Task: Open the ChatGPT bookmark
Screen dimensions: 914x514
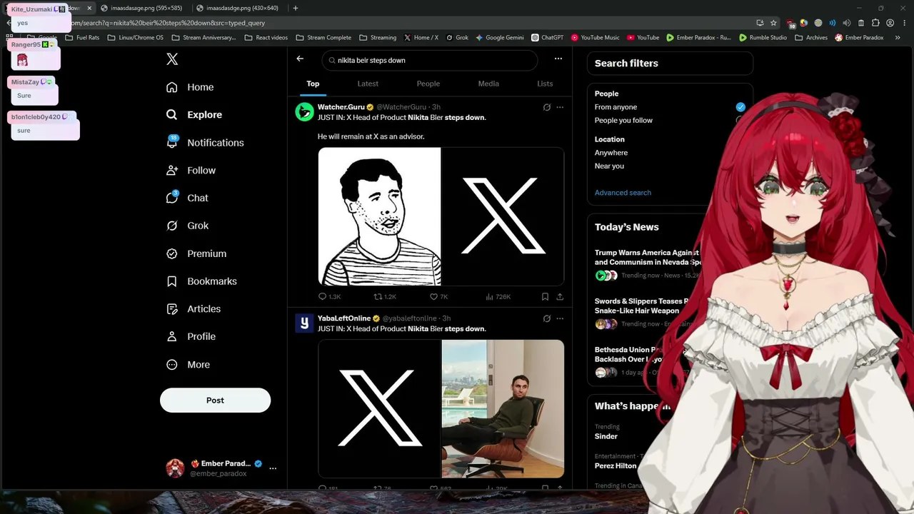Action: (x=548, y=38)
